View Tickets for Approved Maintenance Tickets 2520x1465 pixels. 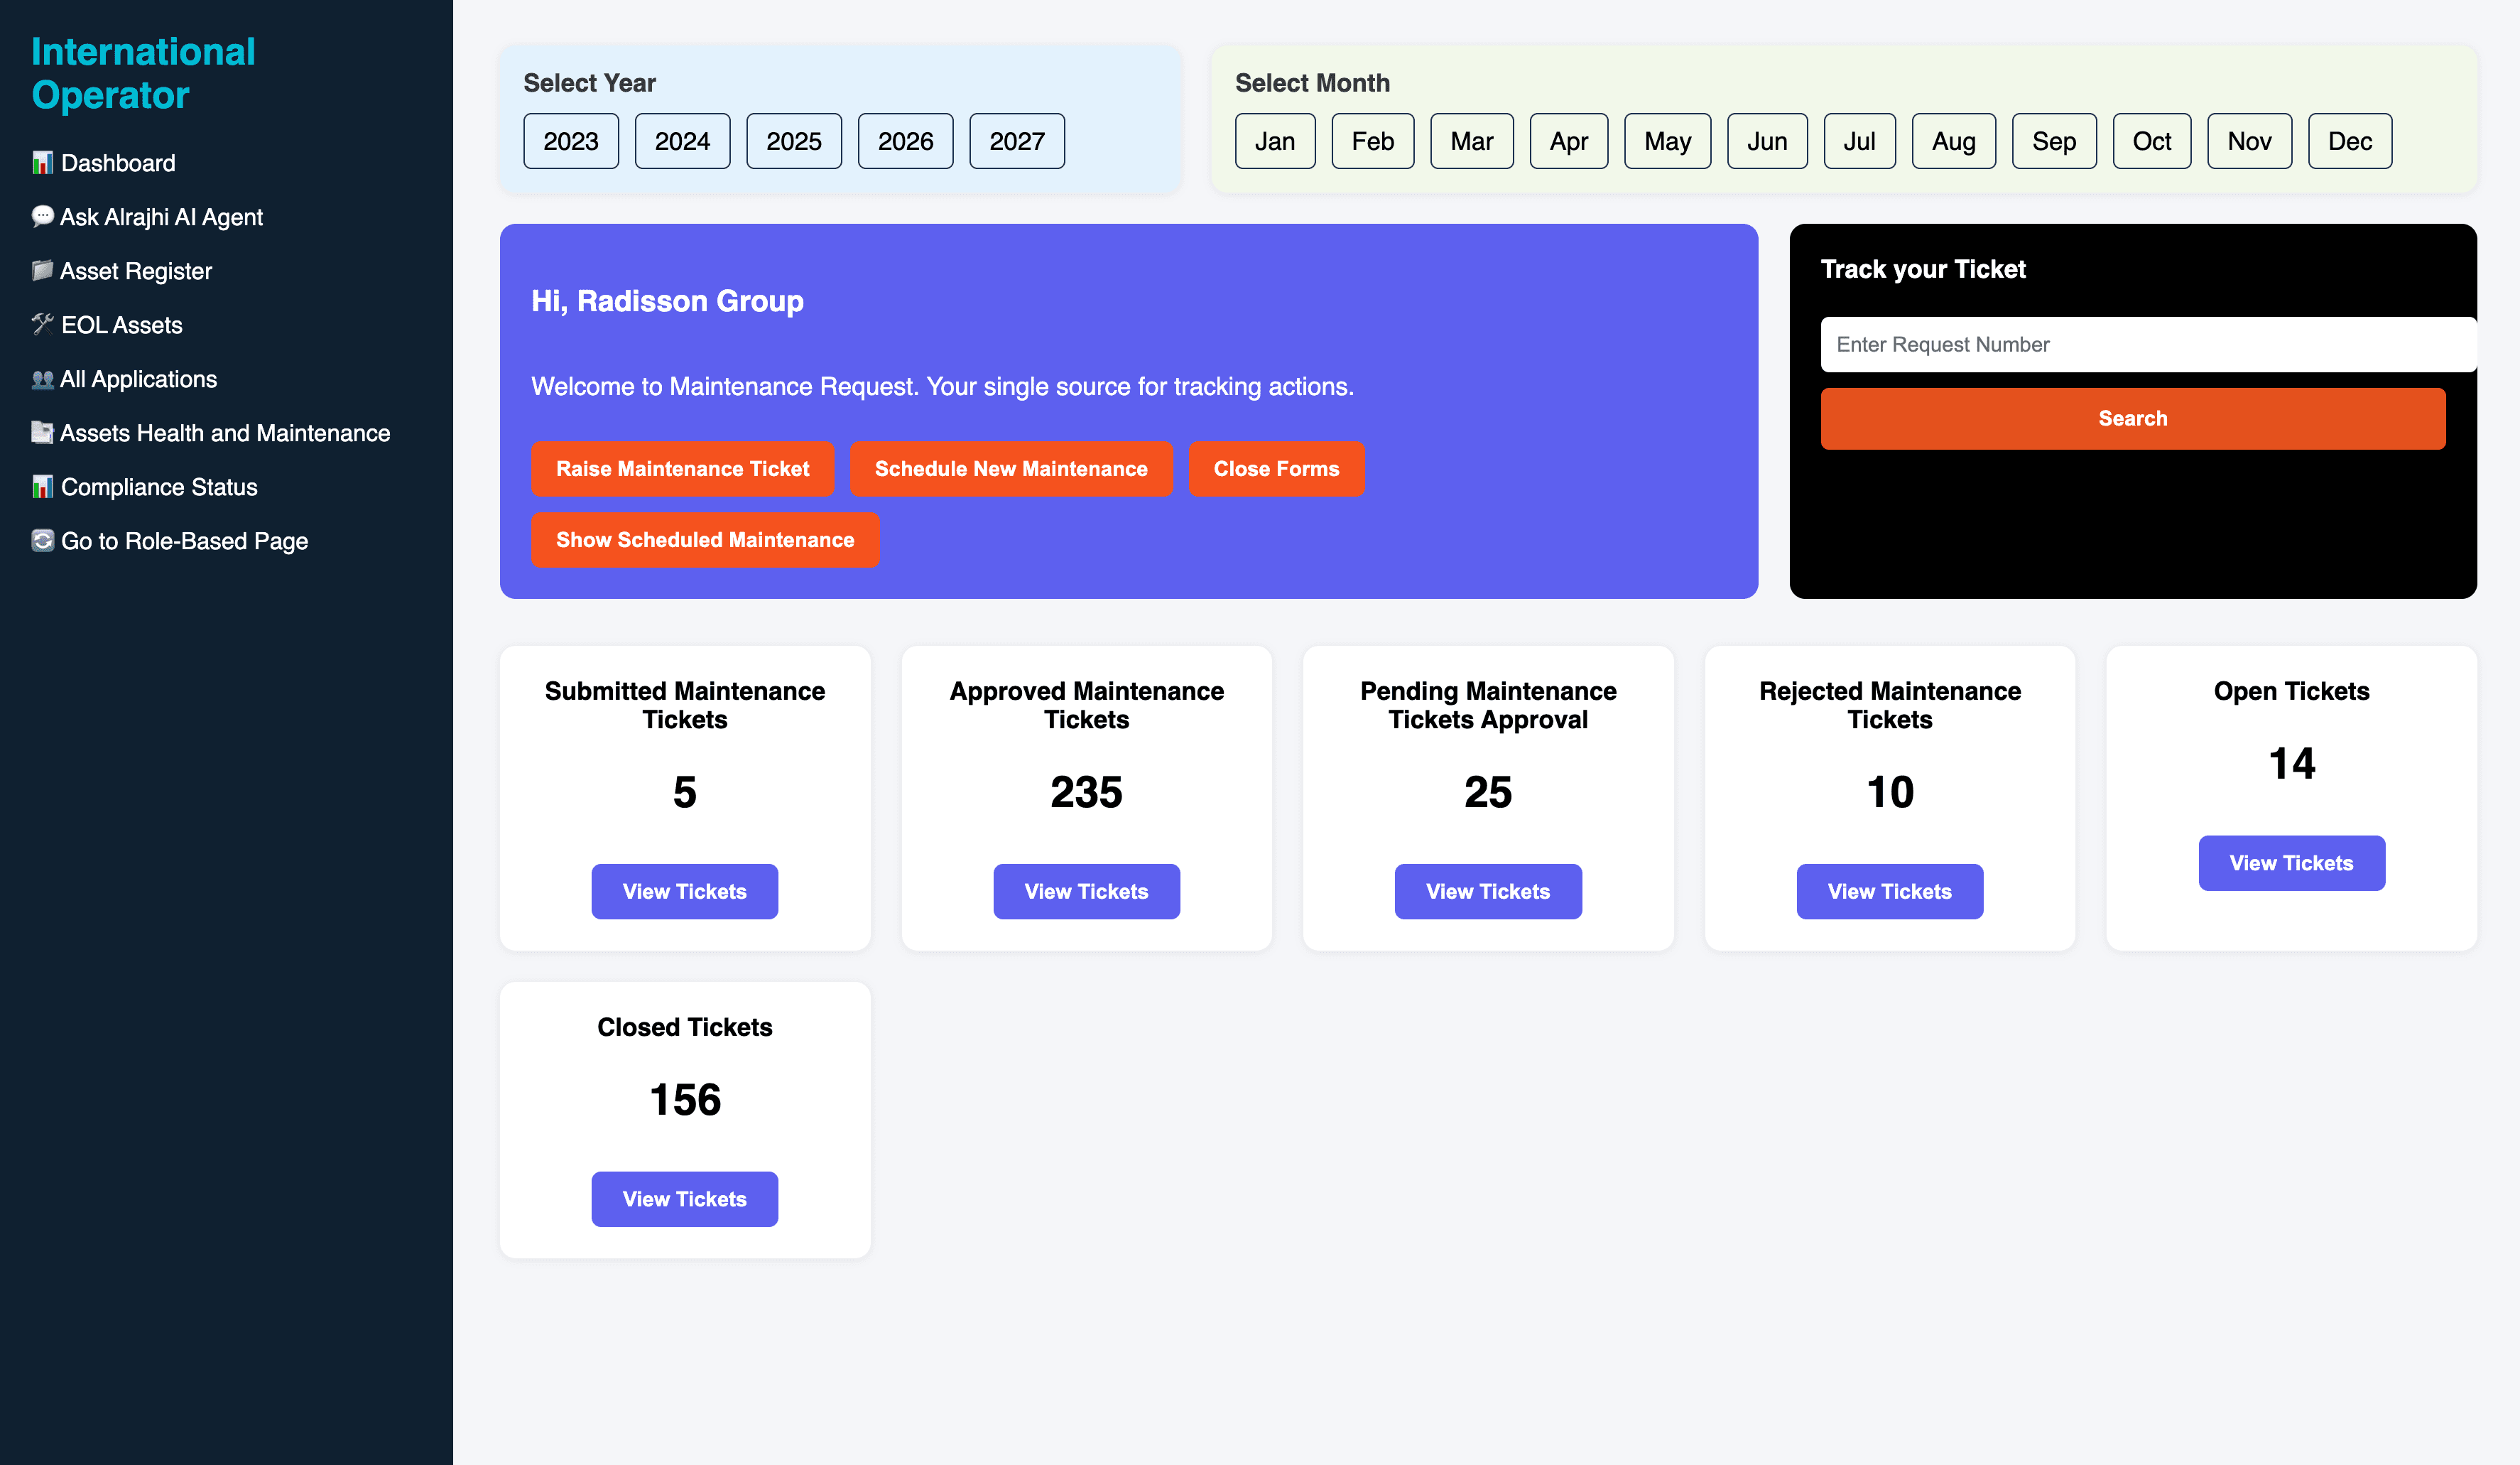pos(1086,891)
